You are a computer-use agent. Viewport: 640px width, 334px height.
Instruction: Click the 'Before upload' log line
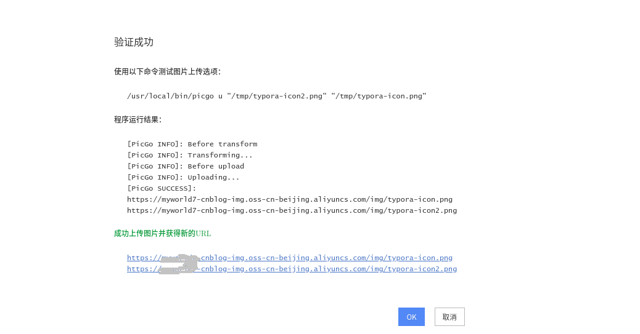click(186, 166)
